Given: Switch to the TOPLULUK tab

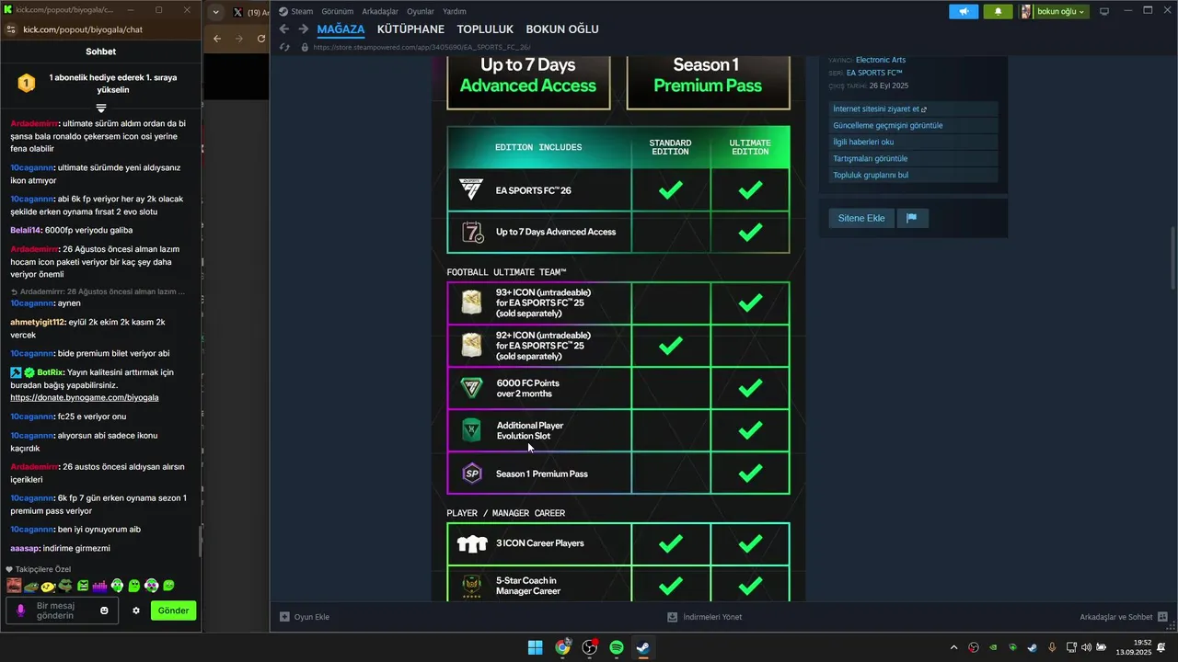Looking at the screenshot, I should click(485, 29).
